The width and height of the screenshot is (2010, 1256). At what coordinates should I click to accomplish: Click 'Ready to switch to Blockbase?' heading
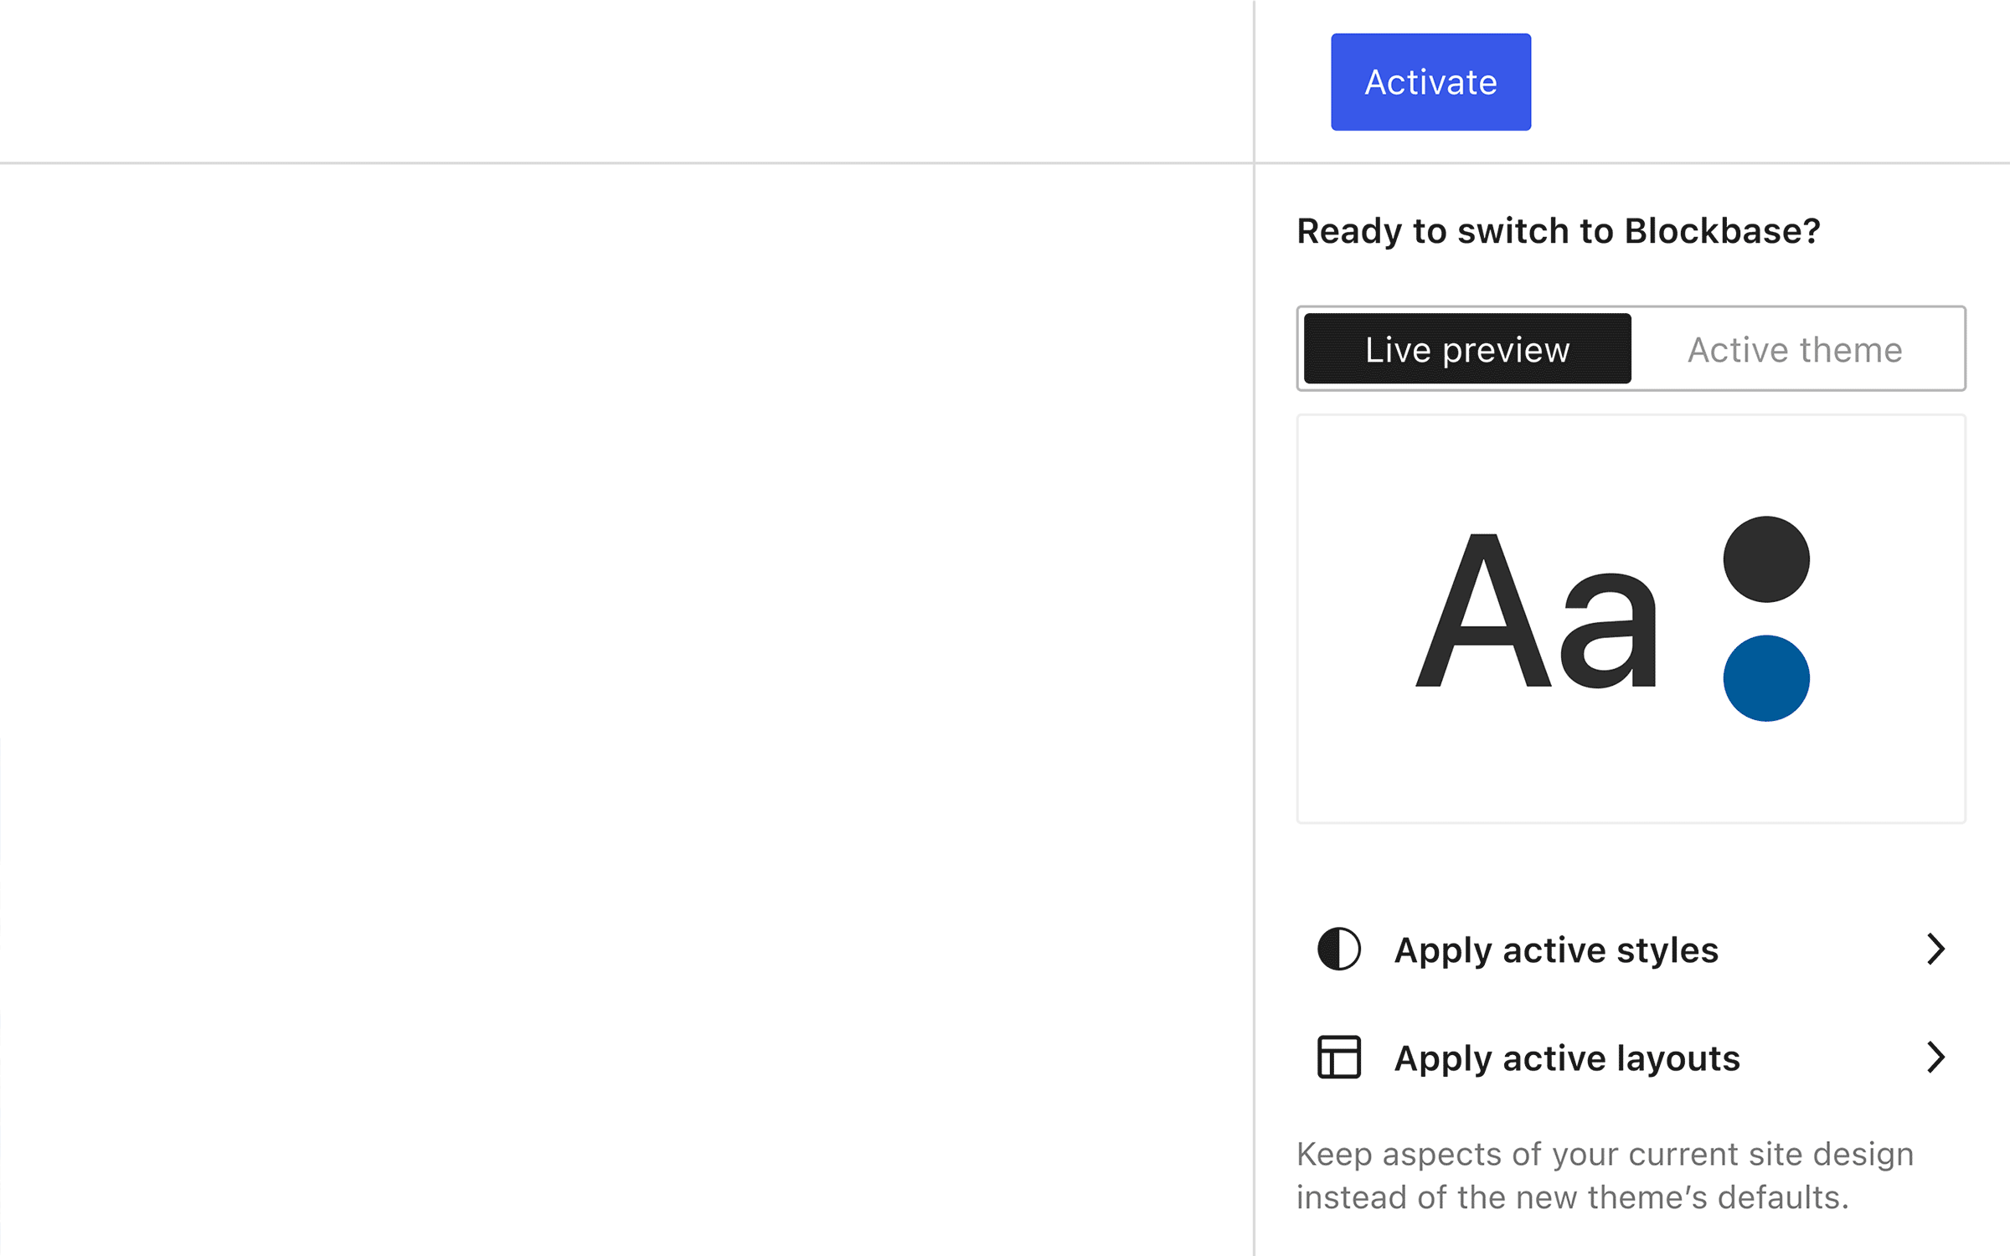tap(1559, 232)
